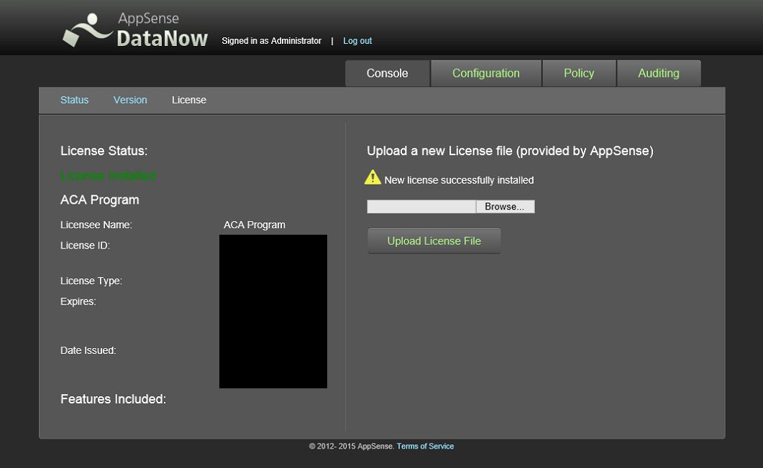Click 'Signed in as Administrator' text
Screen dimensions: 763x468
[272, 41]
